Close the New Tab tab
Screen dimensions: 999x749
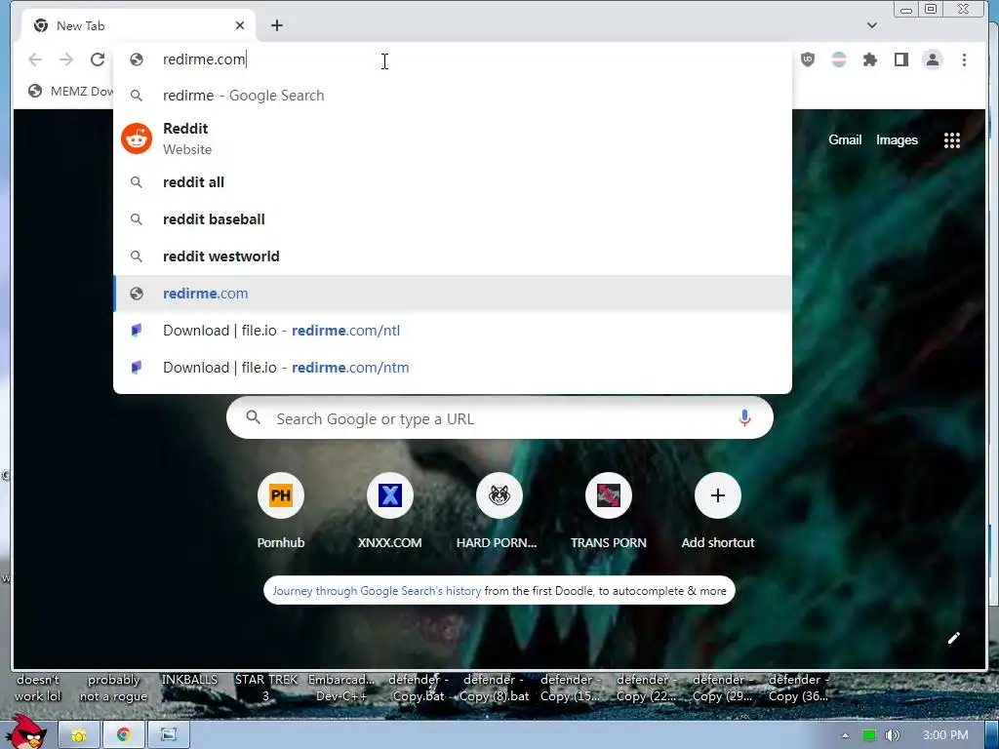[x=240, y=25]
